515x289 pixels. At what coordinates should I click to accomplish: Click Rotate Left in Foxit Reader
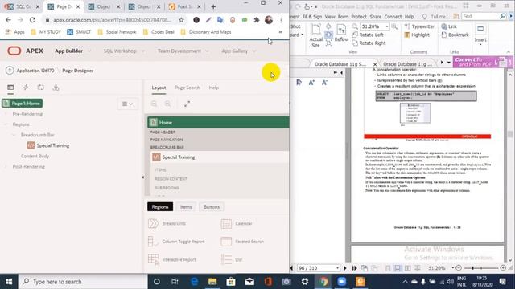point(368,35)
